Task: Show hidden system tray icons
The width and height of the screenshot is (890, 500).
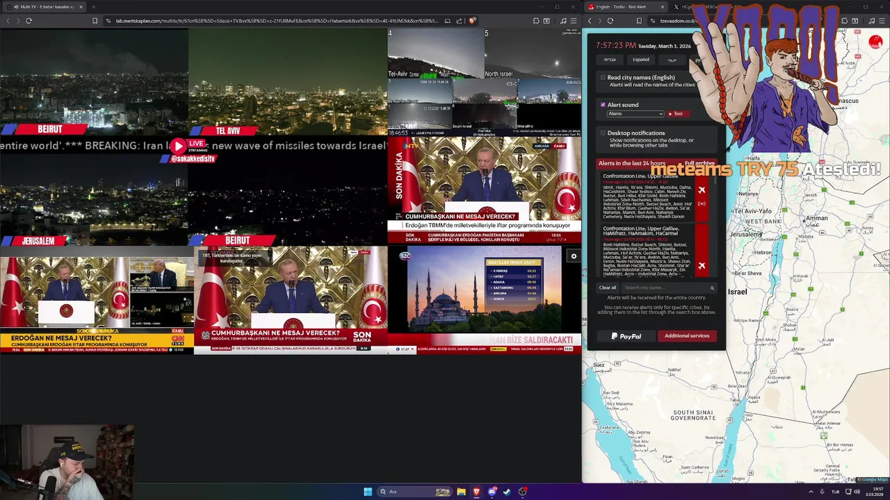Action: click(810, 492)
